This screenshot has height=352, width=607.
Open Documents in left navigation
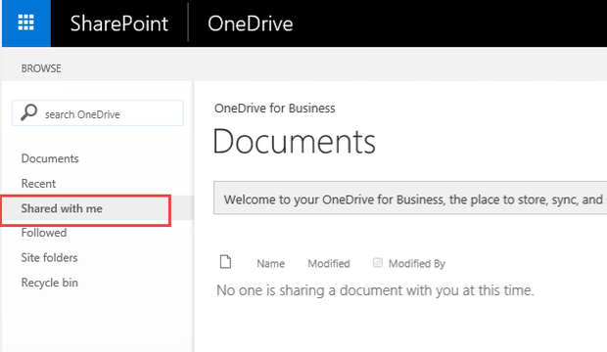click(50, 158)
